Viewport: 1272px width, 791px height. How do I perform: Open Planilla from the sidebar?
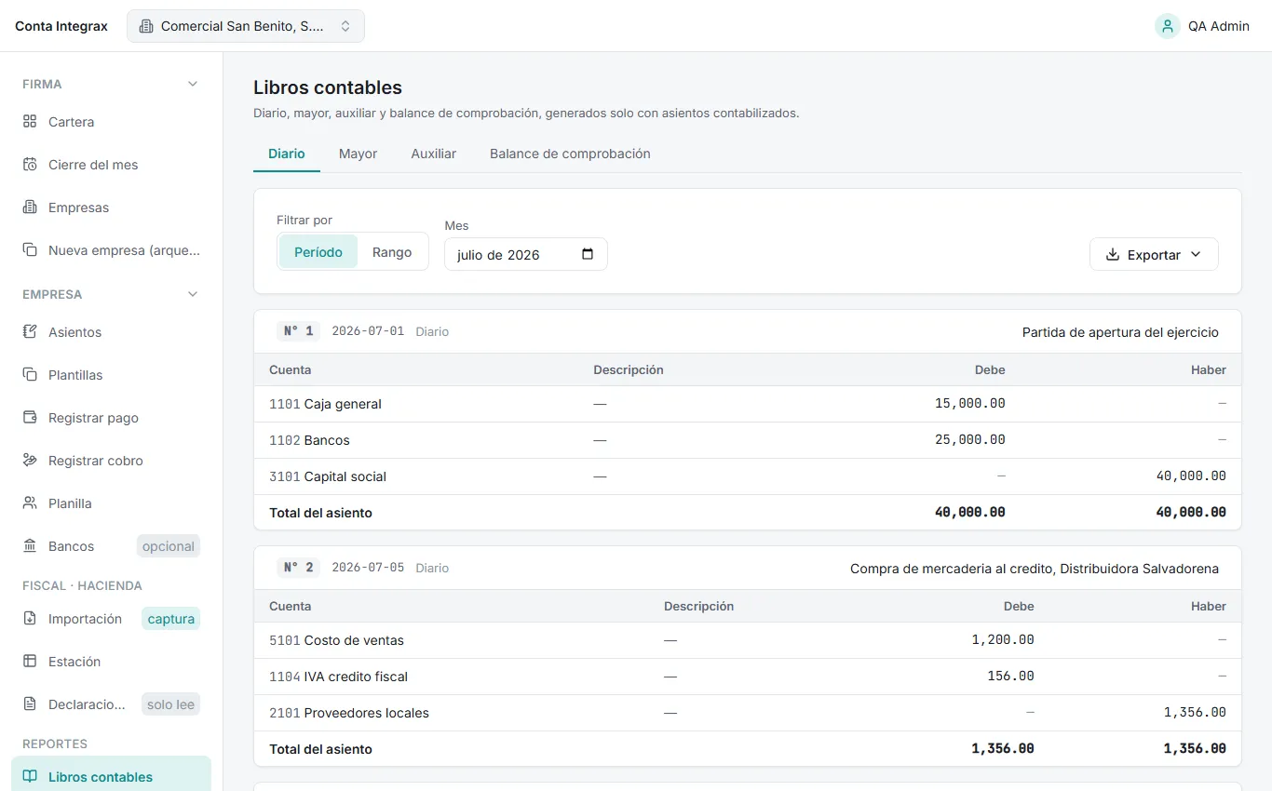tap(111, 503)
